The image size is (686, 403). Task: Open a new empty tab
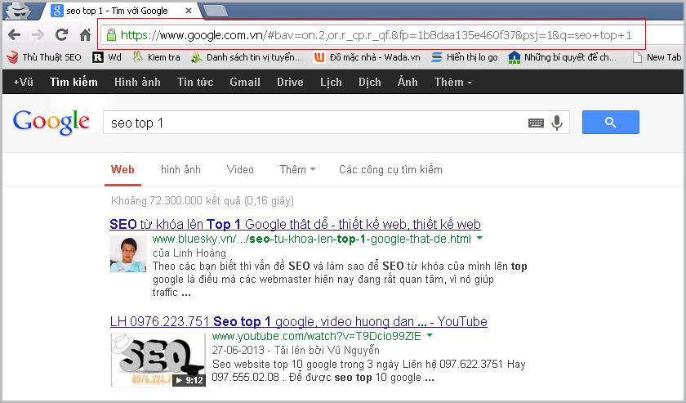tap(216, 11)
